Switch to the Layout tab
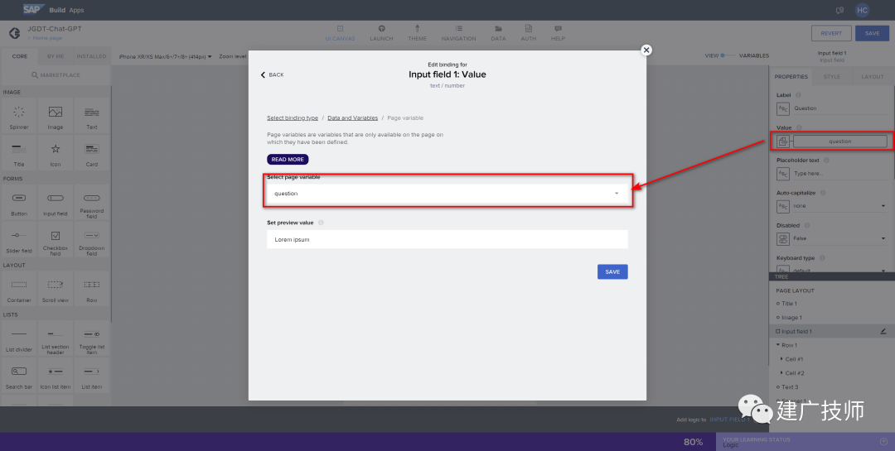This screenshot has width=895, height=451. click(x=872, y=76)
